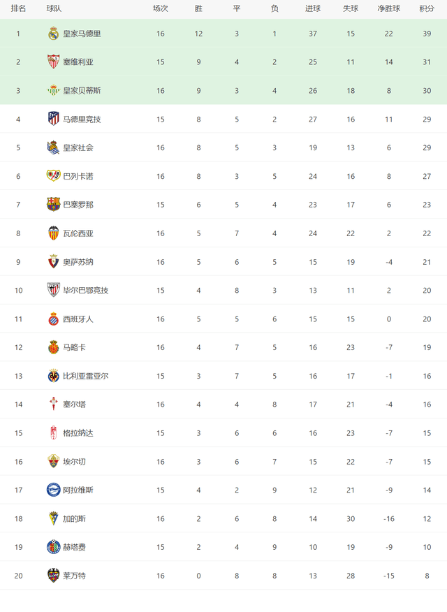
Task: Click the Alavés round blue badge
Action: click(54, 490)
